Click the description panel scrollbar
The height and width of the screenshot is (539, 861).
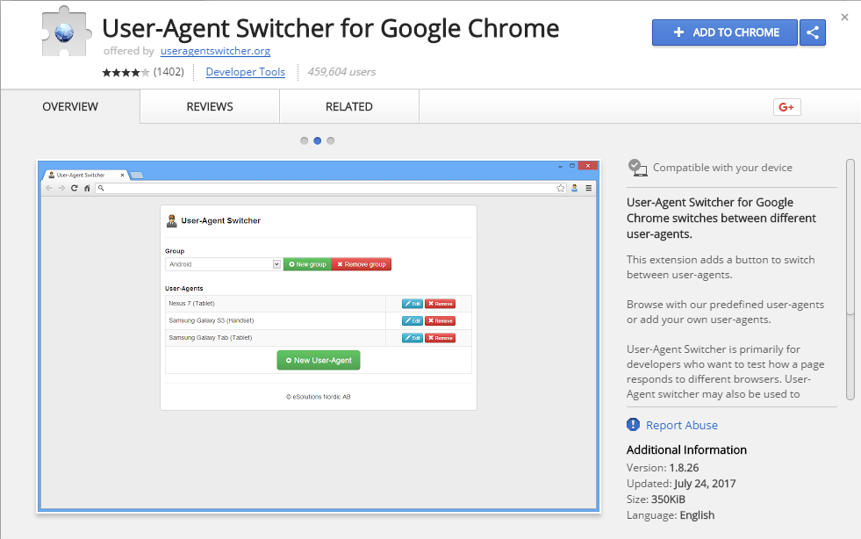tap(850, 280)
